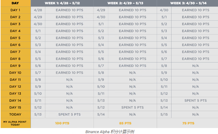Click the "DAY" column header
Image resolution: width=218 pixels, height=134 pixels.
(15, 3)
